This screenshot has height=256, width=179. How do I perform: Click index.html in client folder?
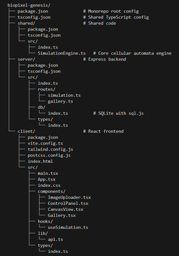(40, 162)
